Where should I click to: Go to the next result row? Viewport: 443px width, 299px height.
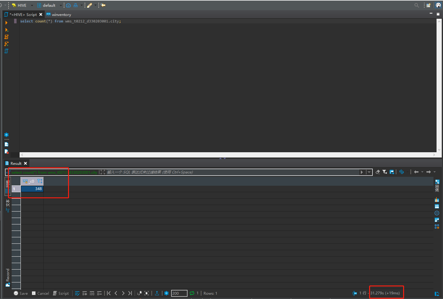click(123, 293)
